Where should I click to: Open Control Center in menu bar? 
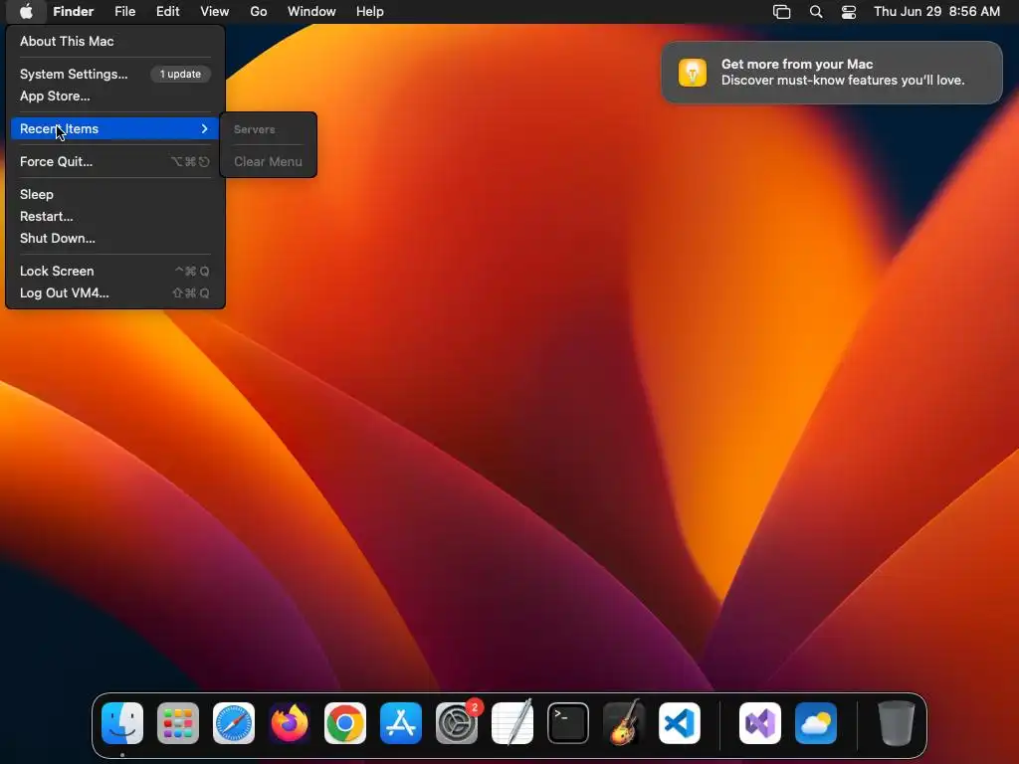click(849, 12)
